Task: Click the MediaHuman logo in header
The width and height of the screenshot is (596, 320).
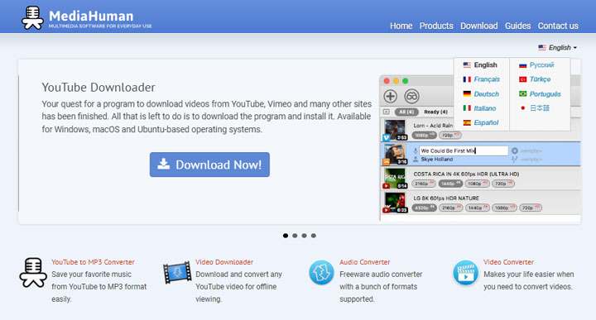Action: pos(87,18)
